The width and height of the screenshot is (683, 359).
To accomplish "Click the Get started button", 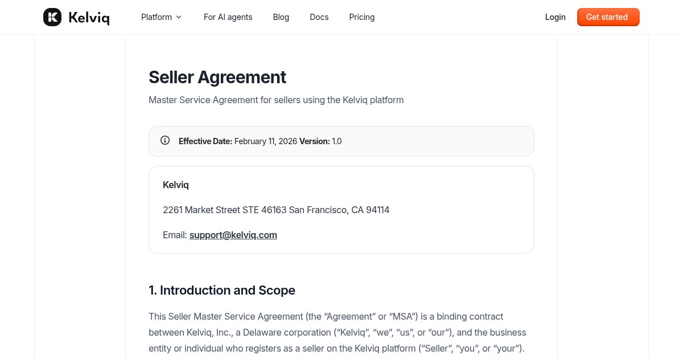I will 608,17.
